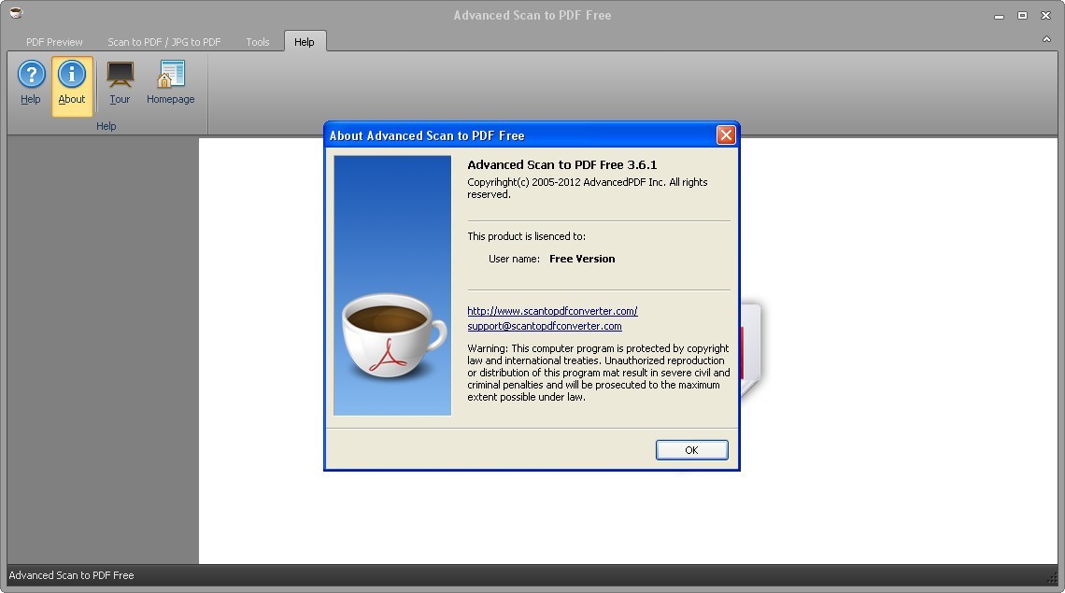Viewport: 1065px width, 593px height.
Task: Click the coffee cup PDF logo image
Action: tap(392, 285)
